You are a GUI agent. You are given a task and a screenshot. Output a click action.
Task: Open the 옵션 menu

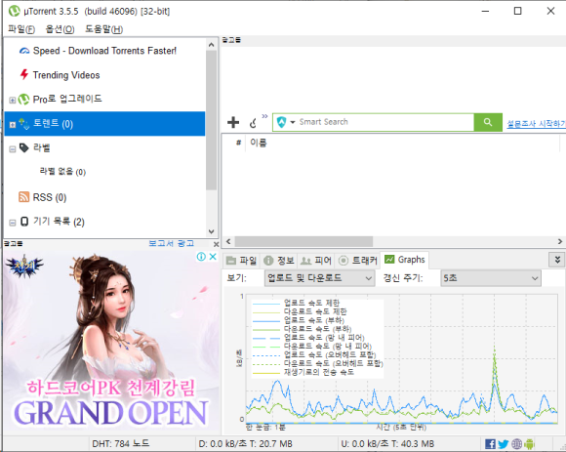pyautogui.click(x=60, y=29)
